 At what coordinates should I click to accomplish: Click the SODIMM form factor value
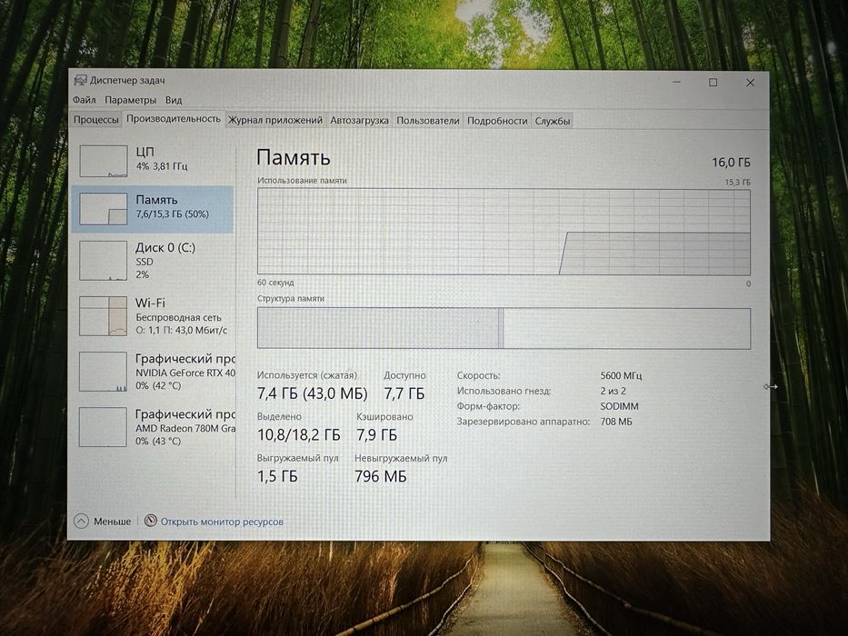pyautogui.click(x=619, y=406)
